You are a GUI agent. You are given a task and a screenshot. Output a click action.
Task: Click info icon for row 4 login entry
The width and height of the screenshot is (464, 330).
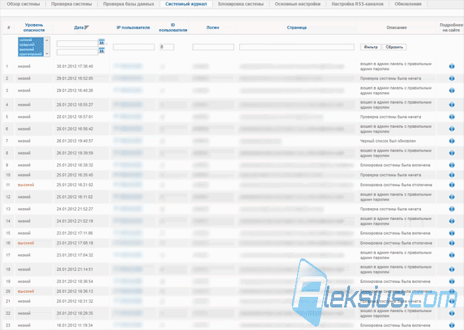coord(451,105)
